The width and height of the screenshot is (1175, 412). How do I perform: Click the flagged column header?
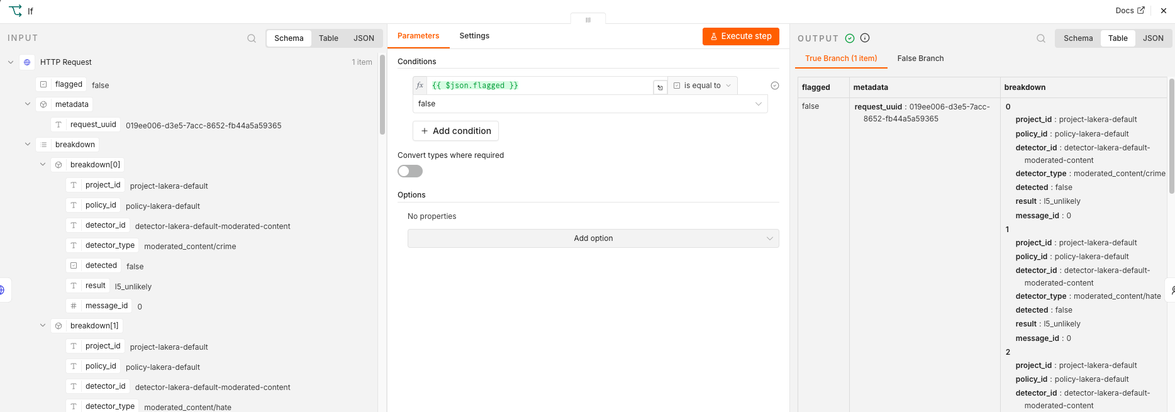[x=824, y=87]
